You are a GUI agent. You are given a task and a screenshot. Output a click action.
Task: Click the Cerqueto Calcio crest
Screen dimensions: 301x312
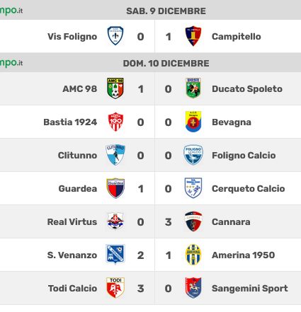pos(193,188)
